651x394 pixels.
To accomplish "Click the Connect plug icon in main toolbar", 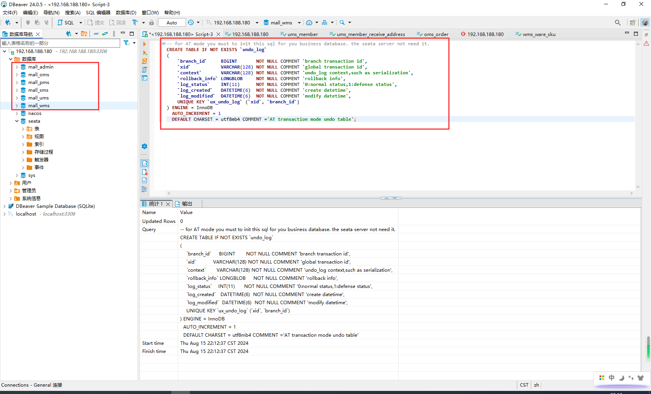I will tap(28, 22).
